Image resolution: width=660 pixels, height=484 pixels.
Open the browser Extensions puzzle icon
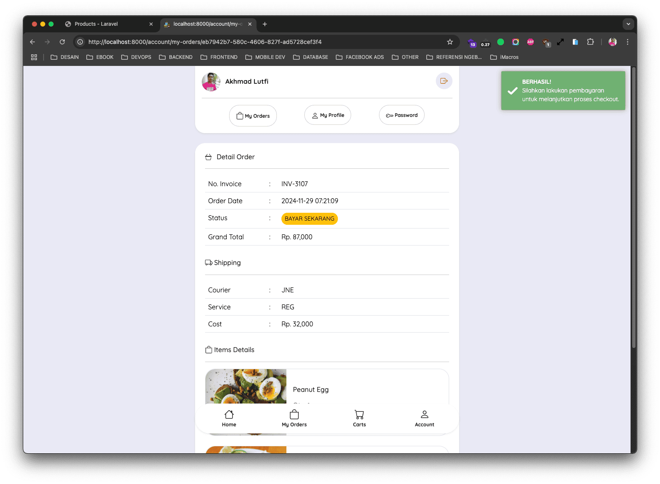(590, 42)
